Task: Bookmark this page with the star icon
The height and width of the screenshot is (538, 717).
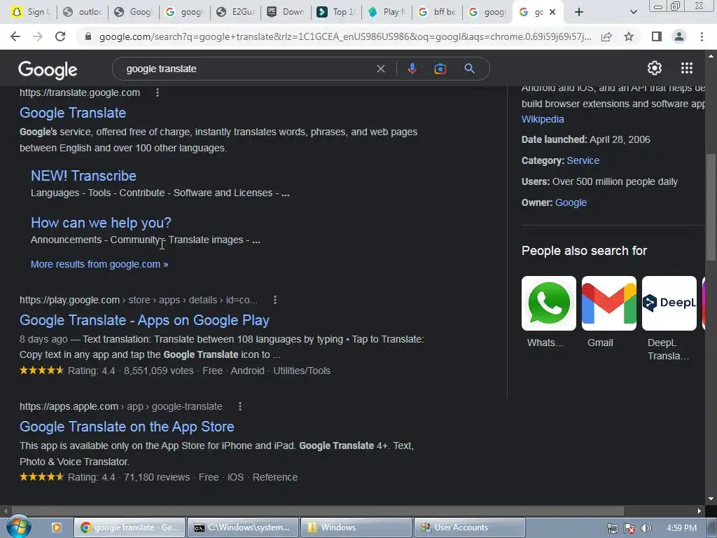Action: click(629, 36)
